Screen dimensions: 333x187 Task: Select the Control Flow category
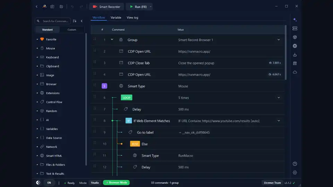(x=54, y=102)
